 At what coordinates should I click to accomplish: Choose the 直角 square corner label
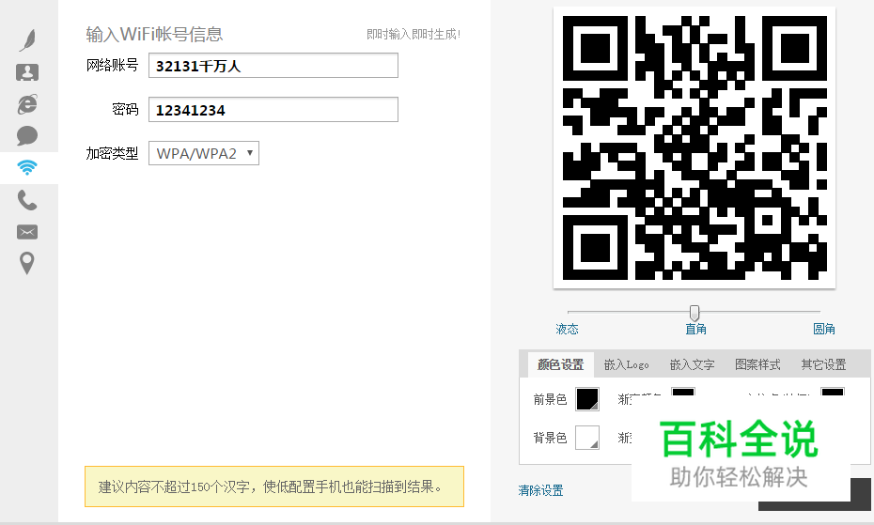(x=695, y=329)
